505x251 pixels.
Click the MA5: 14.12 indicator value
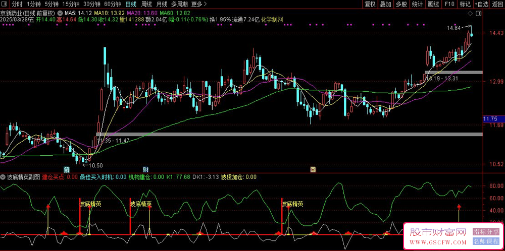point(78,14)
